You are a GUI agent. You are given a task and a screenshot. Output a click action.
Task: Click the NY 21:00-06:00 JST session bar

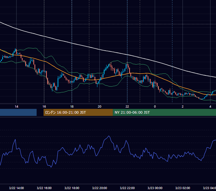(164, 112)
